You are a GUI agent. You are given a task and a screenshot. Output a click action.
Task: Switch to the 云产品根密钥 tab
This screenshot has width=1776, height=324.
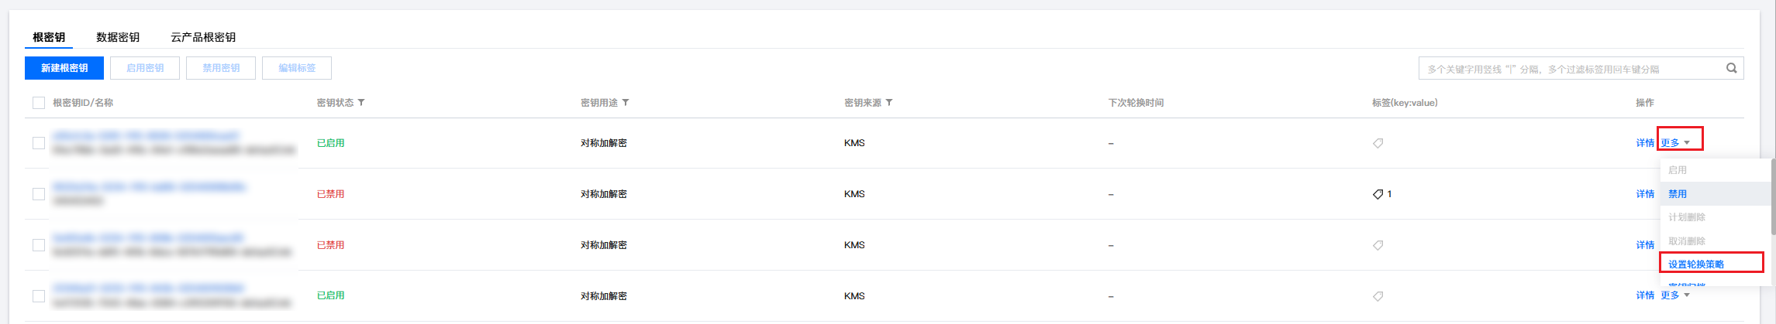click(203, 37)
